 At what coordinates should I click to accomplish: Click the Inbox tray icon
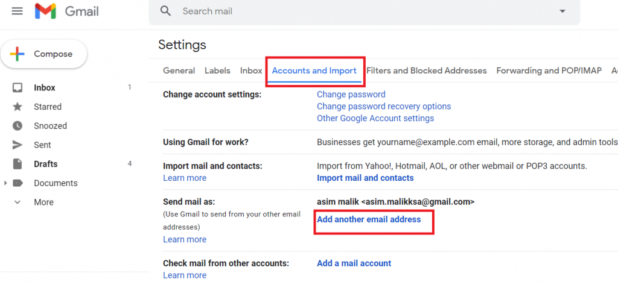(18, 87)
